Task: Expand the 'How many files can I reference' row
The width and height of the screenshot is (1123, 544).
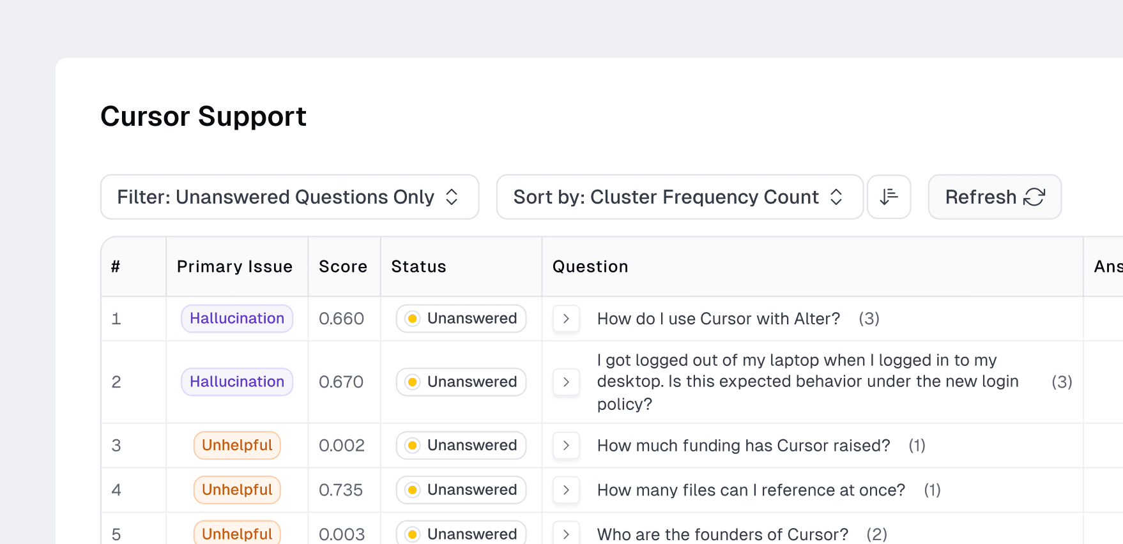Action: (566, 490)
